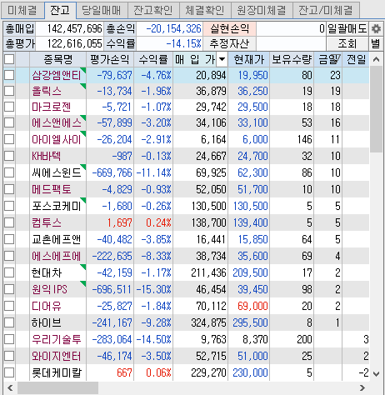Sort by the 보유수량 column header
Screen dimensions: 385x395
point(292,59)
